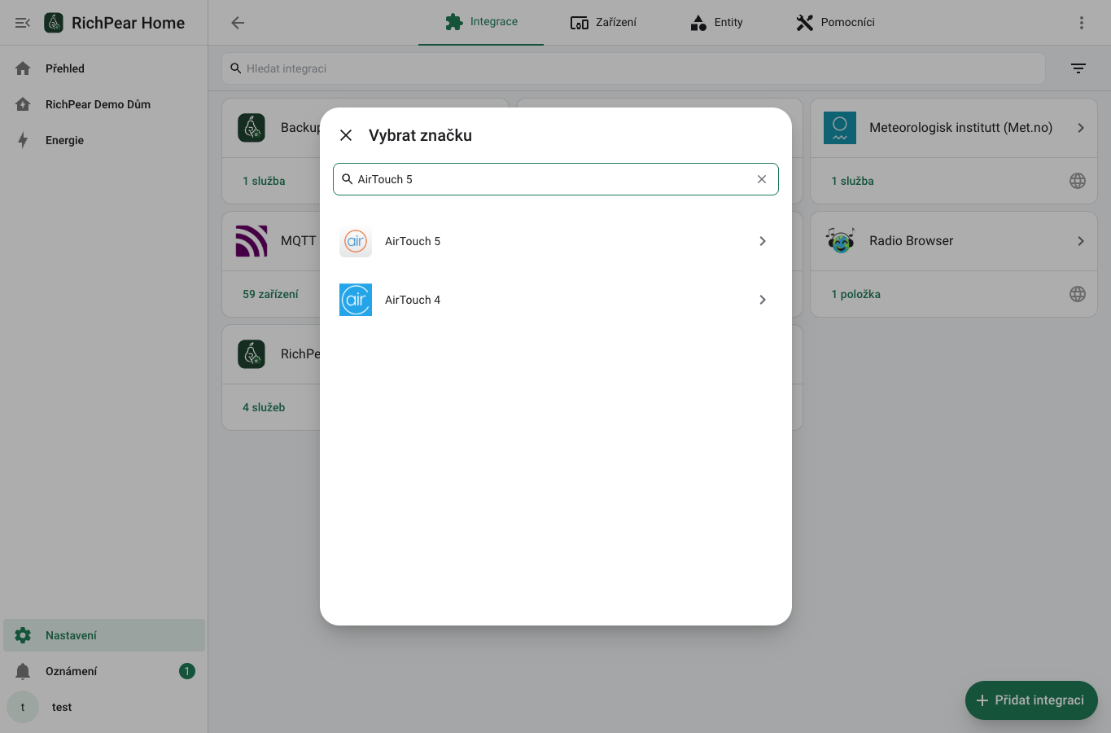Switch to the Zařízení tab
The height and width of the screenshot is (733, 1111).
(x=603, y=22)
